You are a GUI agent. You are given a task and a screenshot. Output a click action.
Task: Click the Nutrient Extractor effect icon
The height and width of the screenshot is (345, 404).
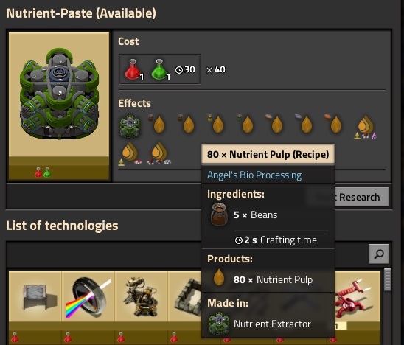[130, 126]
